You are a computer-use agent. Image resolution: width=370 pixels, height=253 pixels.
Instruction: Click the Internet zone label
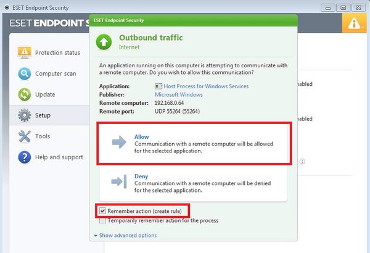(129, 48)
